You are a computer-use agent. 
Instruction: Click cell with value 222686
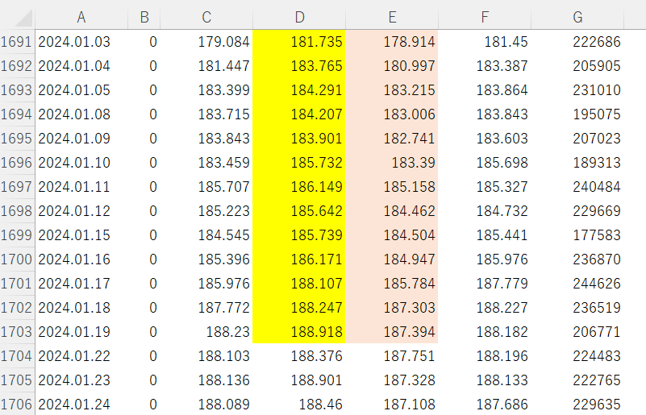coord(577,42)
